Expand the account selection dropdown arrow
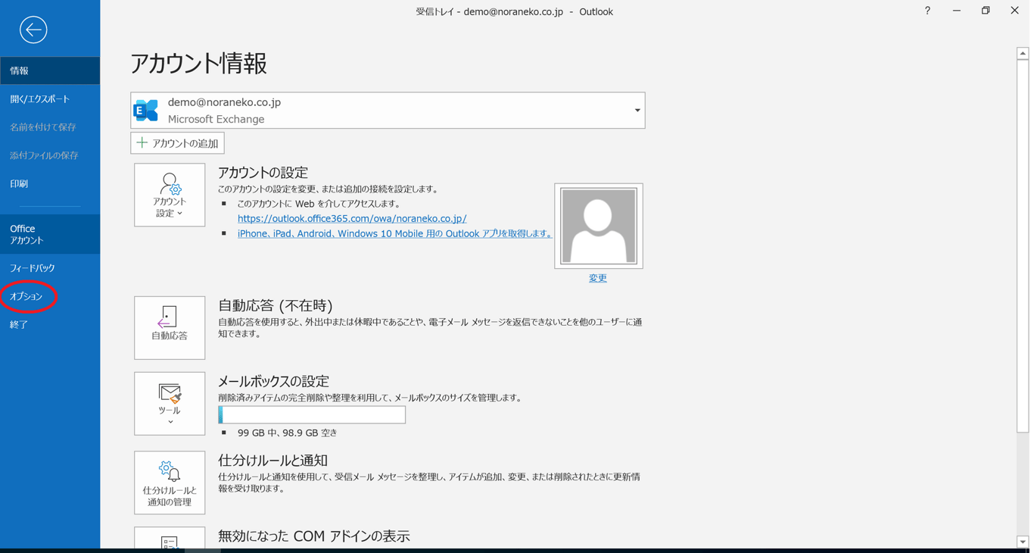This screenshot has height=553, width=1034. (x=637, y=111)
